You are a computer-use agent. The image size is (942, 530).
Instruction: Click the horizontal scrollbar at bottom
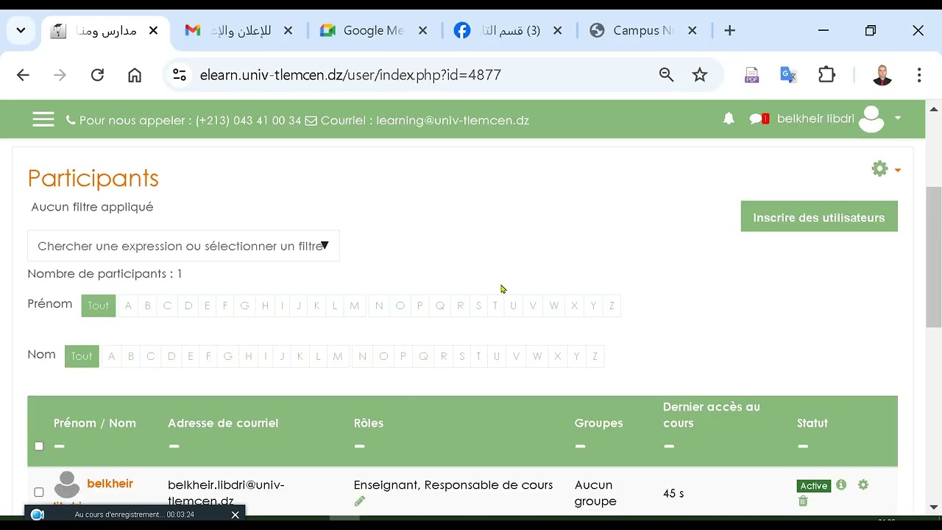click(x=344, y=517)
